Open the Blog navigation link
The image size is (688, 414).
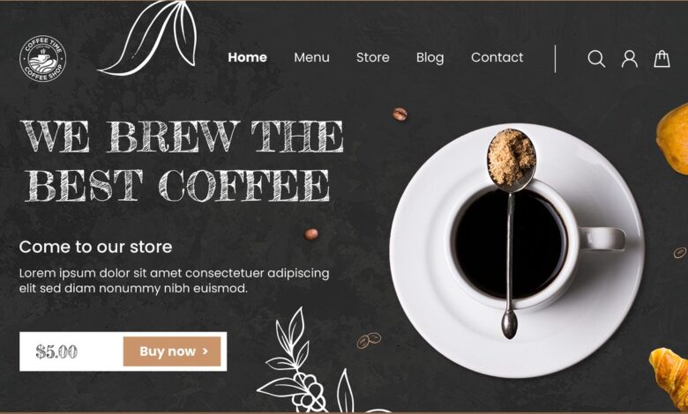430,58
